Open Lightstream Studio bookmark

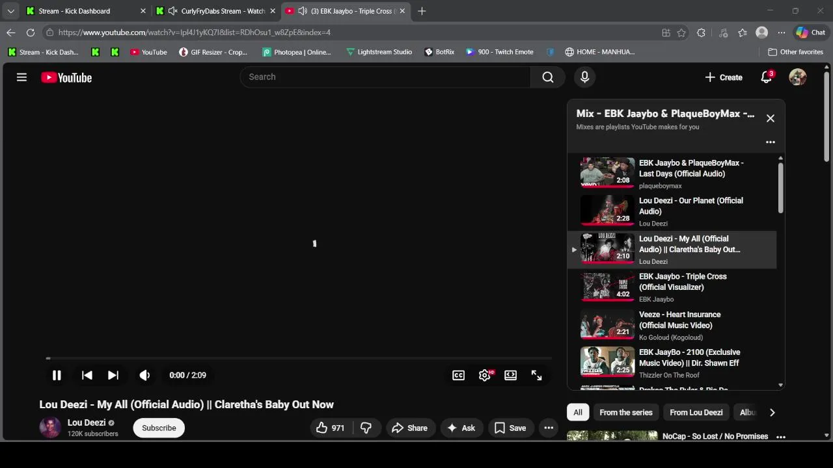(379, 52)
